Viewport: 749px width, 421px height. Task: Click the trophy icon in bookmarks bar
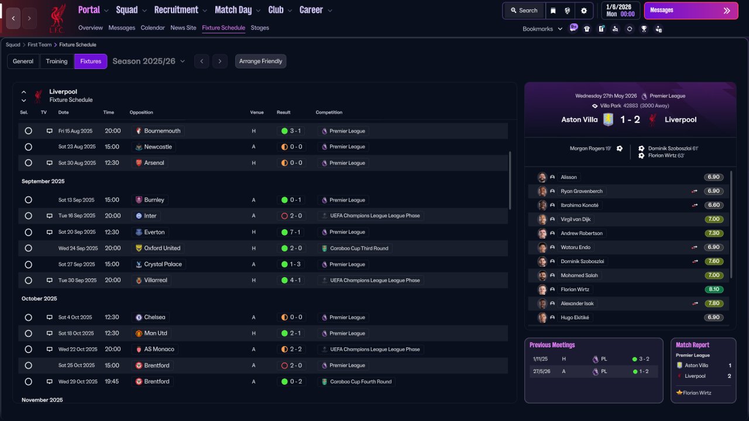(644, 29)
